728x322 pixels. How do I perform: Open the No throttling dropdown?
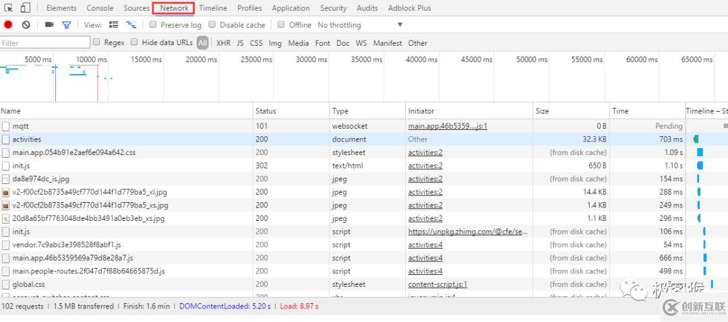[360, 25]
